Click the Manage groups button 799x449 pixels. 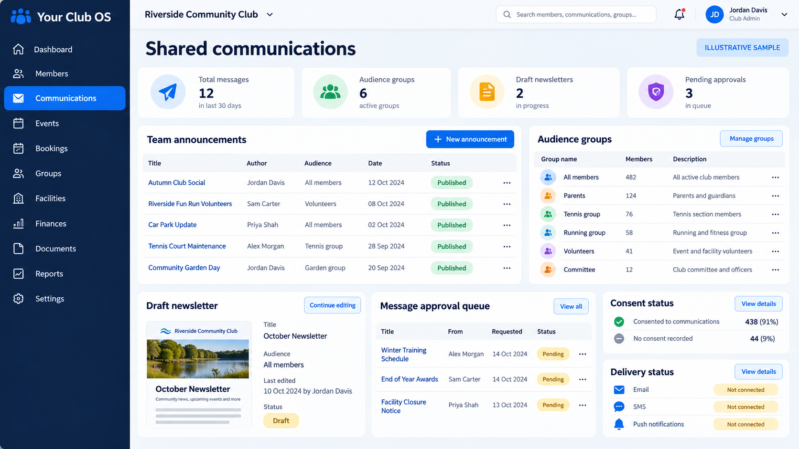click(751, 138)
